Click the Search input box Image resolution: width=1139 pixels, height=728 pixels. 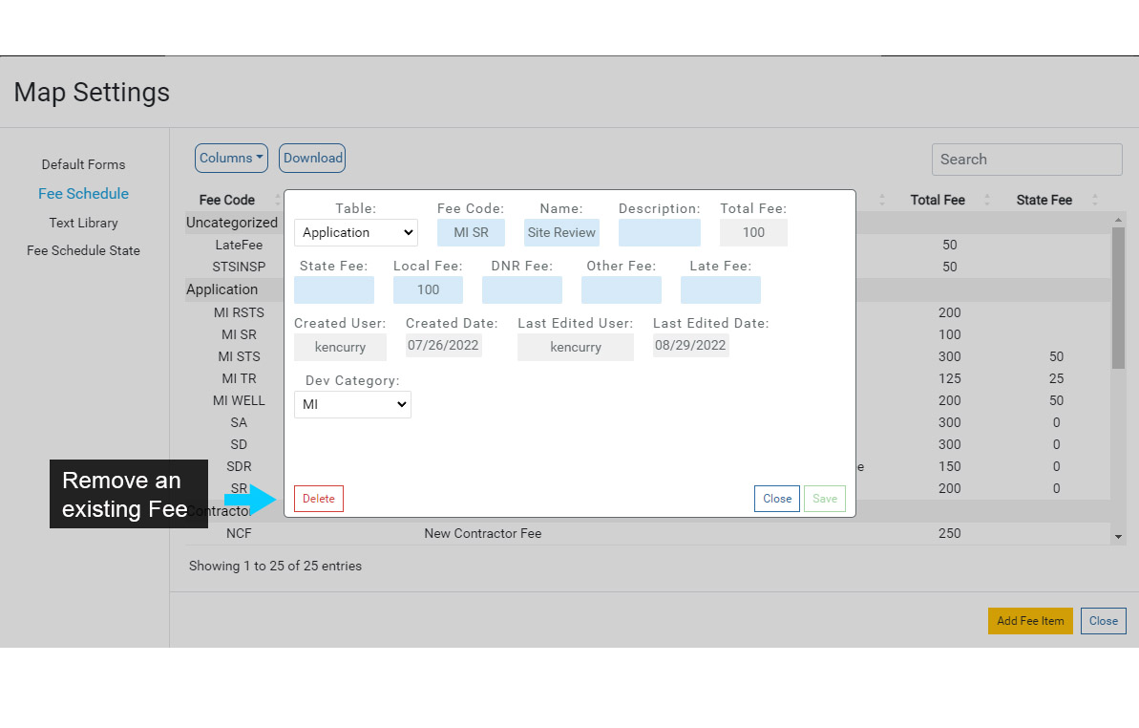coord(1026,160)
